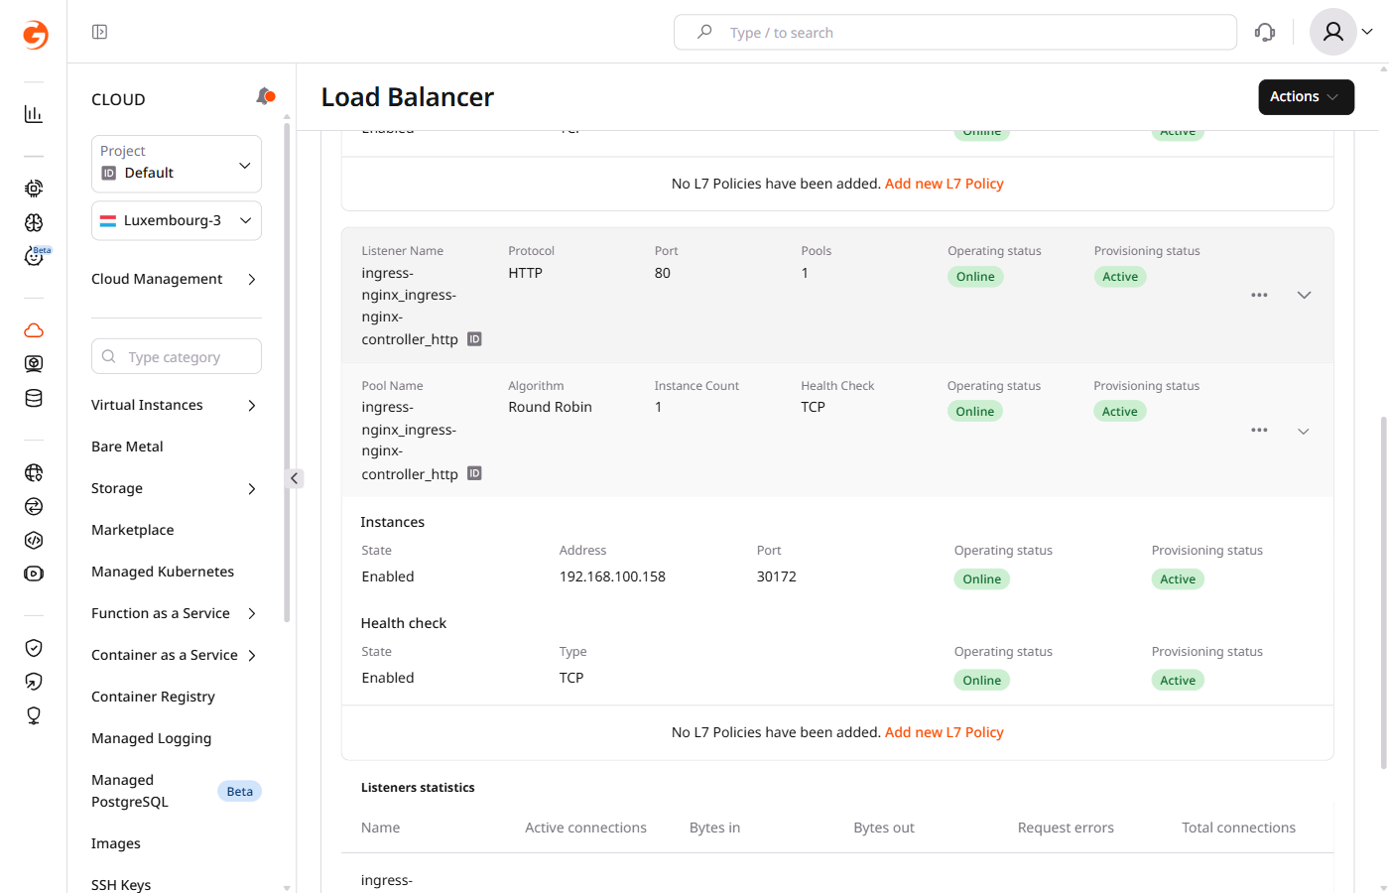Image resolution: width=1389 pixels, height=893 pixels.
Task: Go to Images section
Action: pos(116,843)
